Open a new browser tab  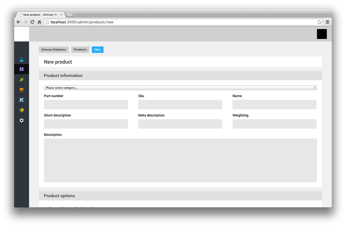70,15
